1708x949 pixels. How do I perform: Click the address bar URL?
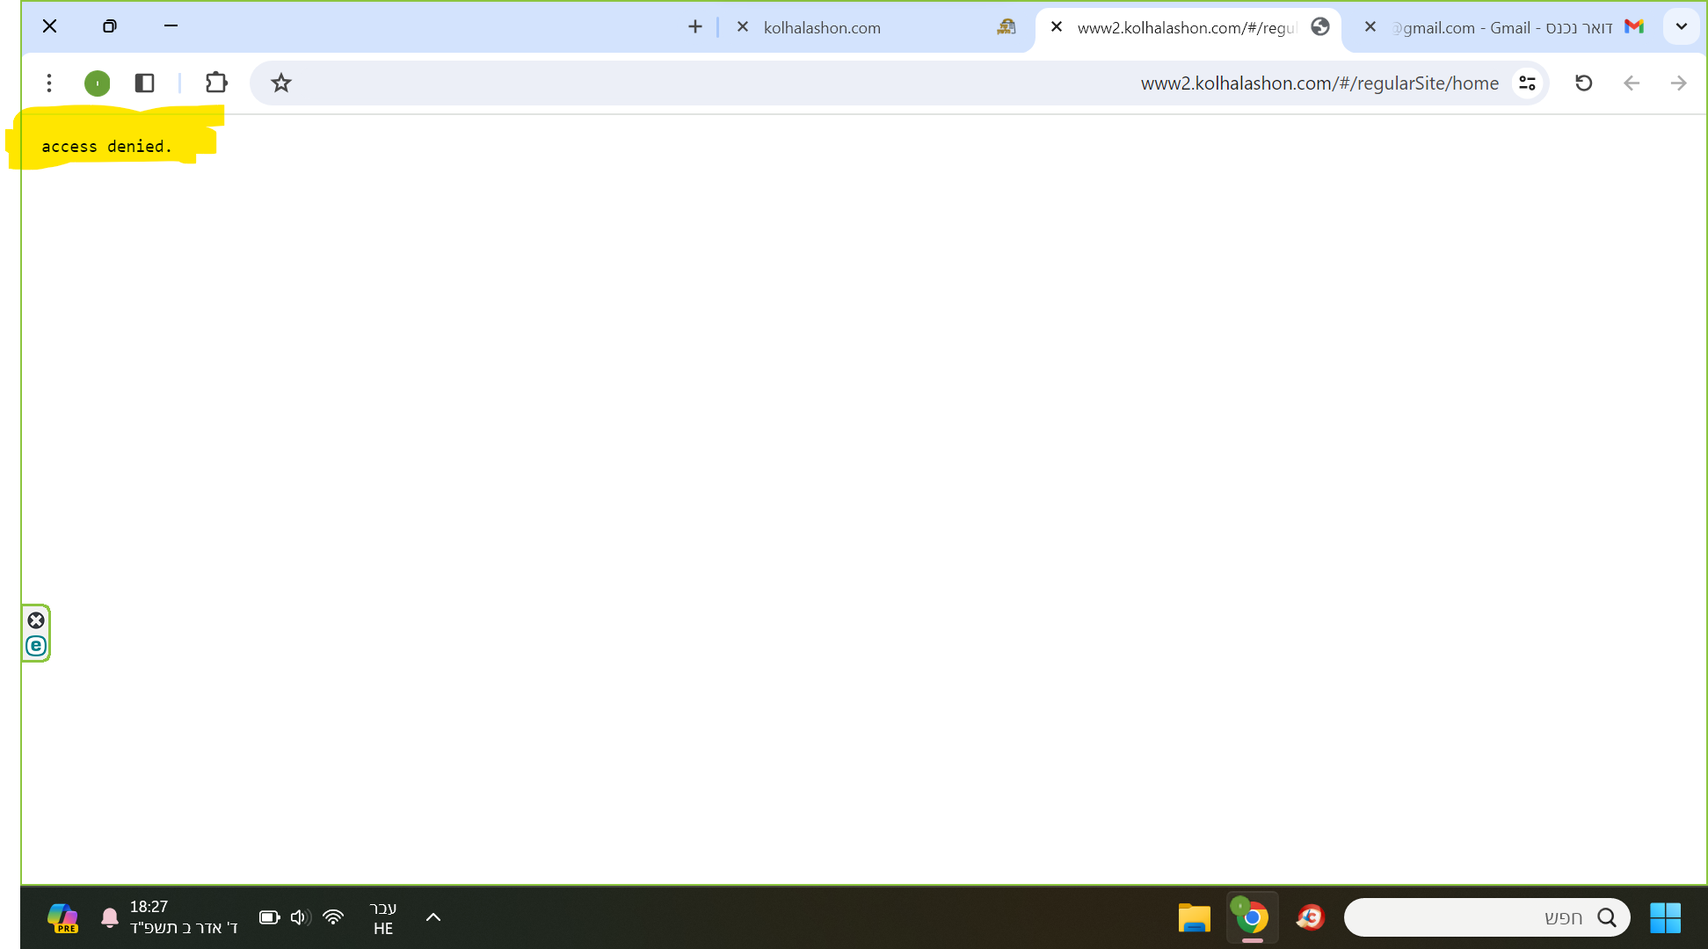point(1319,83)
